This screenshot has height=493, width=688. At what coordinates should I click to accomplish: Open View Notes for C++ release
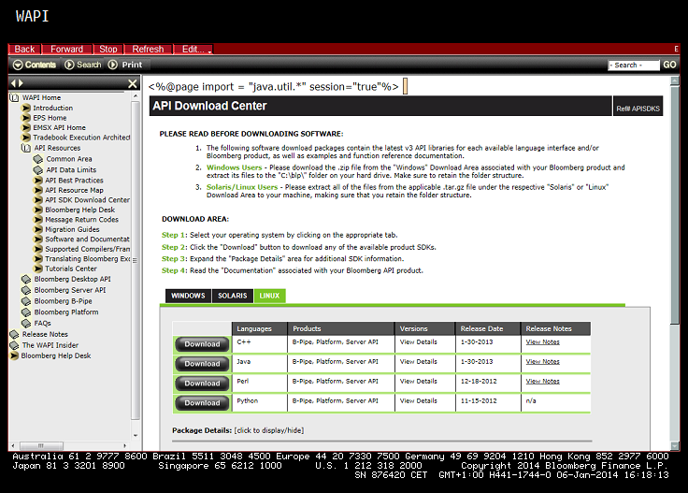point(542,342)
